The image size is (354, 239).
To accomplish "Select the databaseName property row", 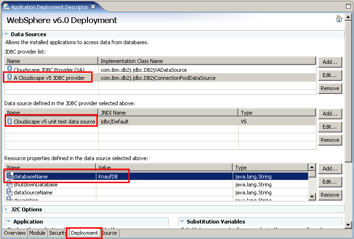I will 157,177.
